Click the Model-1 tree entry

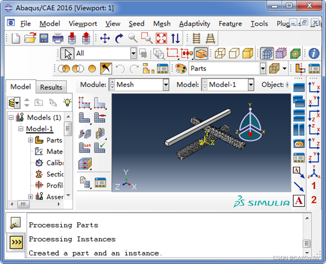[x=39, y=129]
